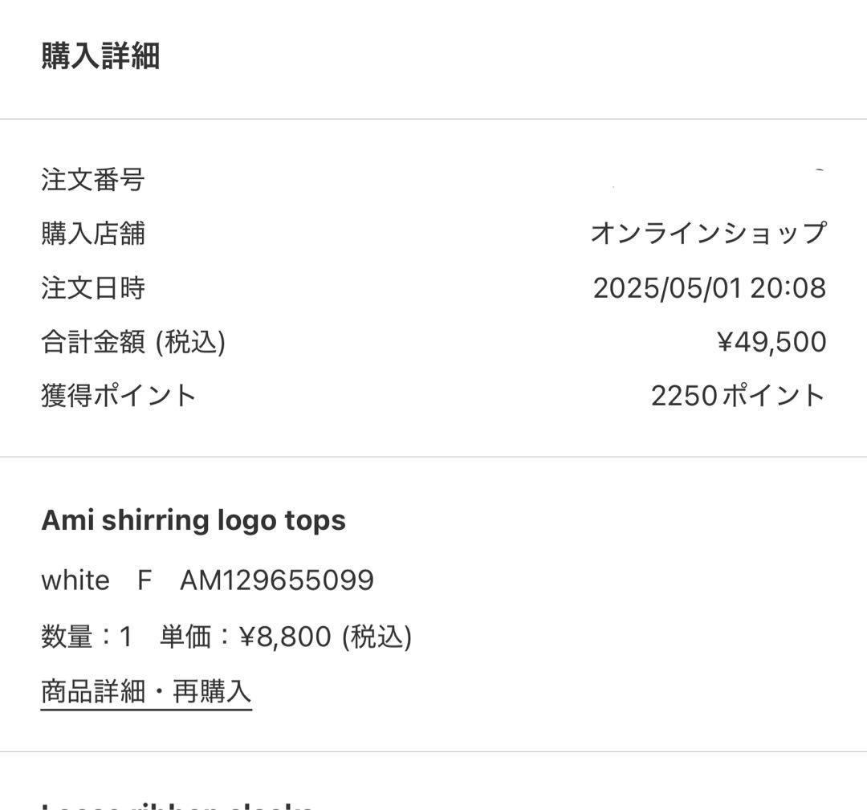This screenshot has width=867, height=810.
Task: Select the total amount ¥49,500
Action: [773, 341]
